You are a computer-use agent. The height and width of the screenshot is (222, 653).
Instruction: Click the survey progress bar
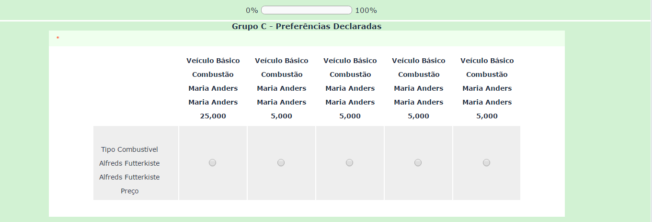point(307,10)
